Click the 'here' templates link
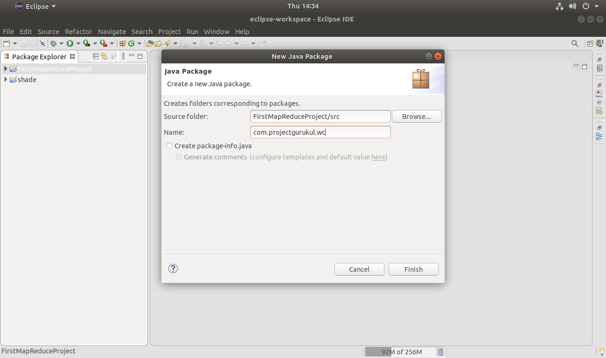 378,157
